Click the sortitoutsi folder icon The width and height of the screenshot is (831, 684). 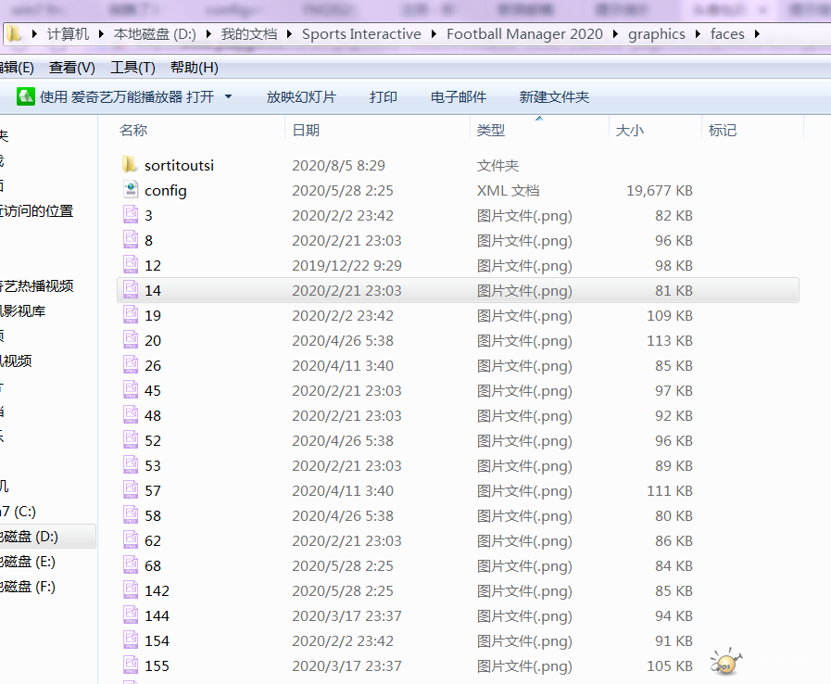tap(130, 165)
